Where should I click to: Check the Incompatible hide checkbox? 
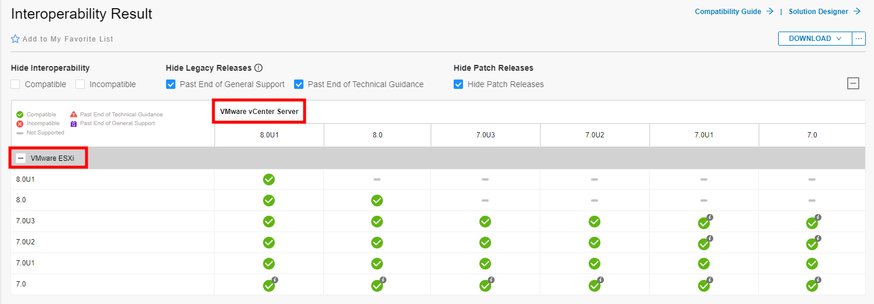[80, 84]
